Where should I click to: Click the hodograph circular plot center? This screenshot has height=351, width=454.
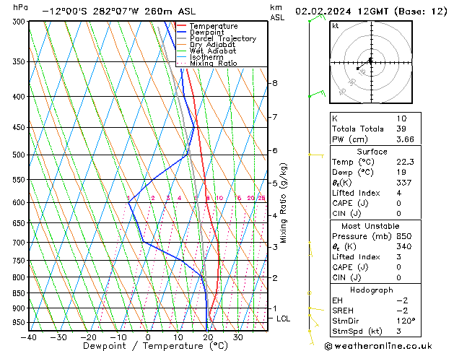pos(371,62)
